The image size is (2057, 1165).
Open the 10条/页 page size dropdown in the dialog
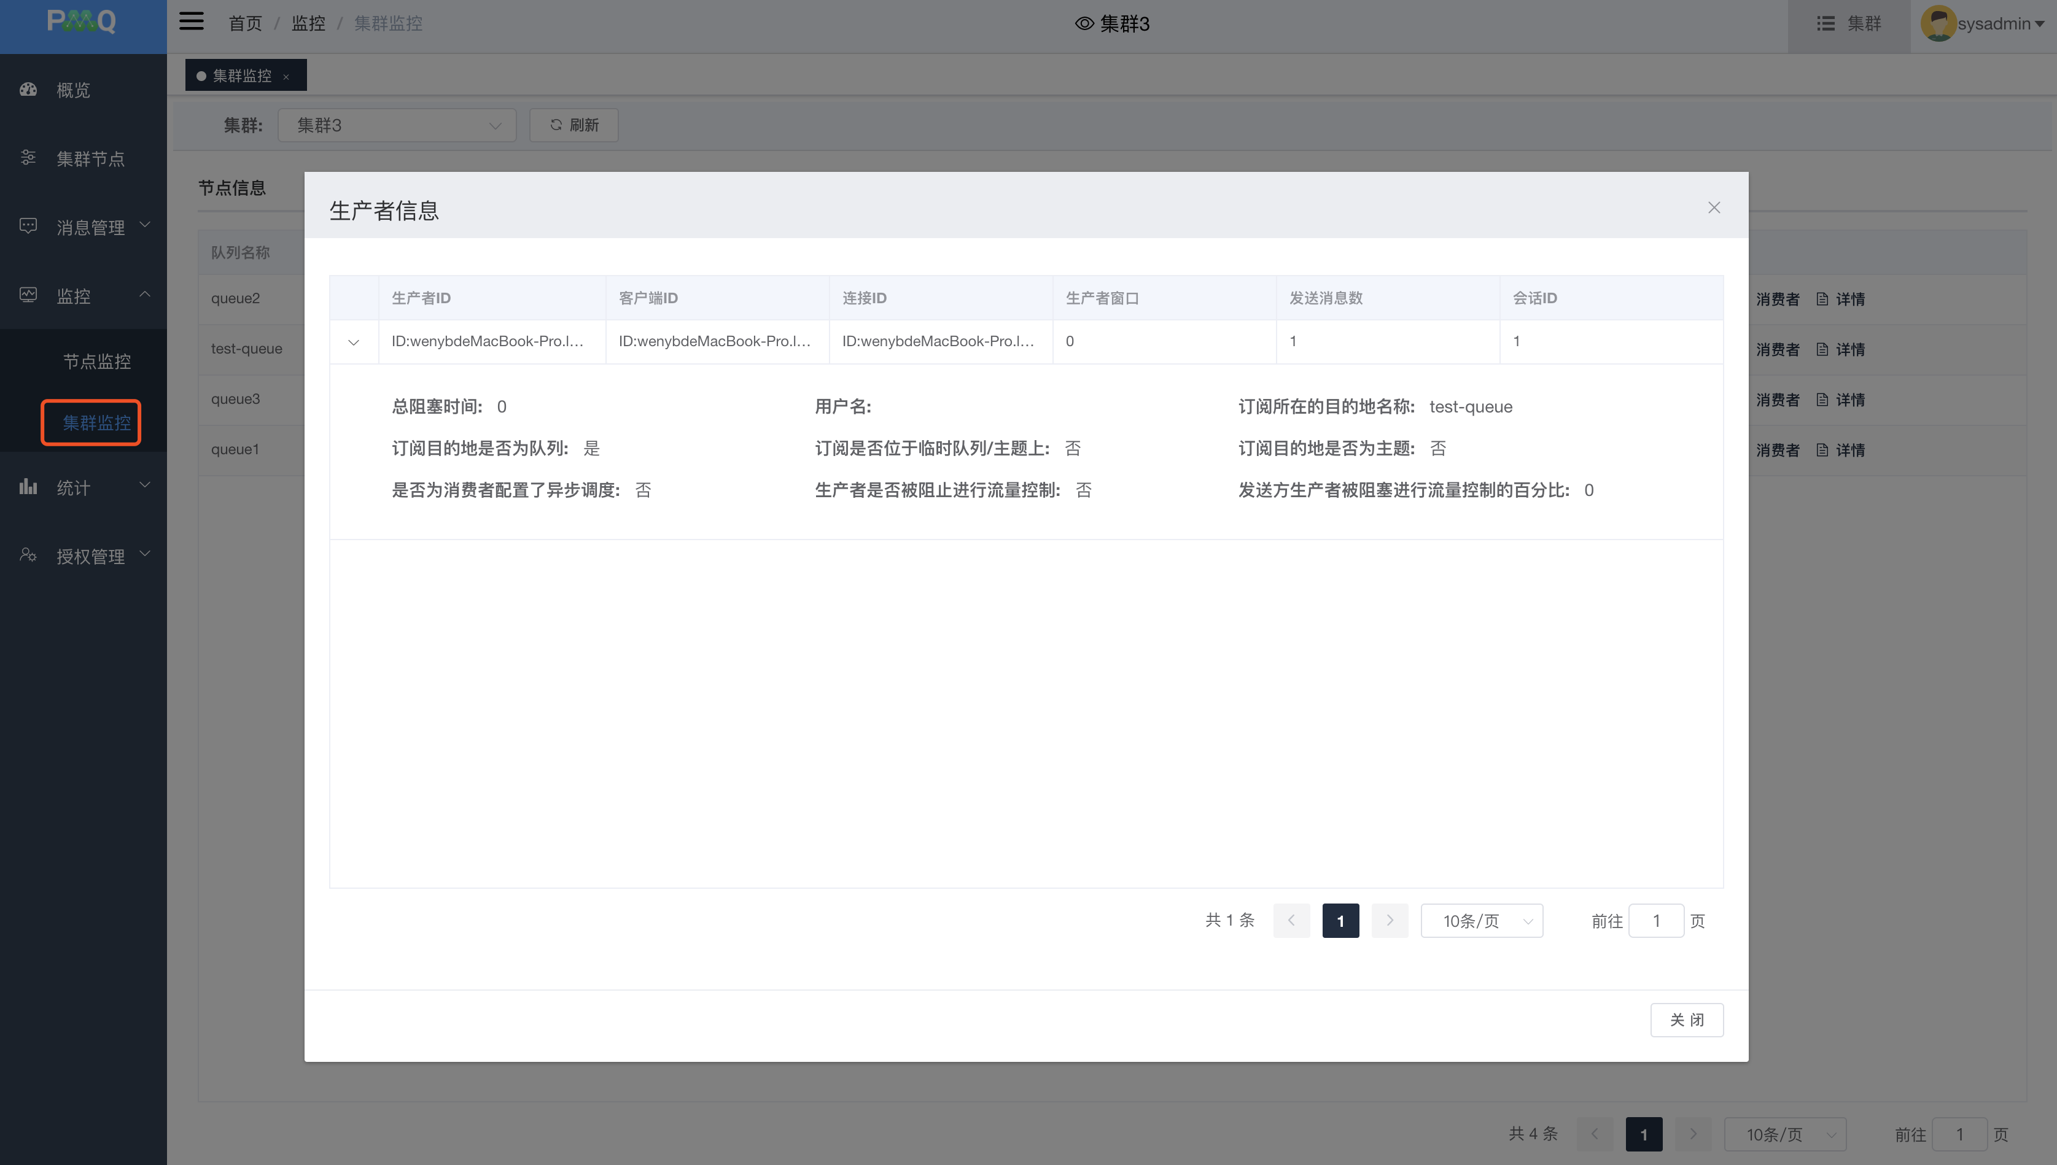(1482, 921)
